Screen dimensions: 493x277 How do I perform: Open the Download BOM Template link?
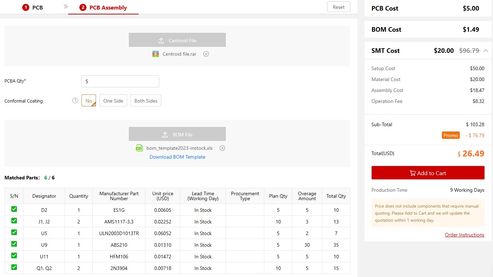tap(177, 157)
